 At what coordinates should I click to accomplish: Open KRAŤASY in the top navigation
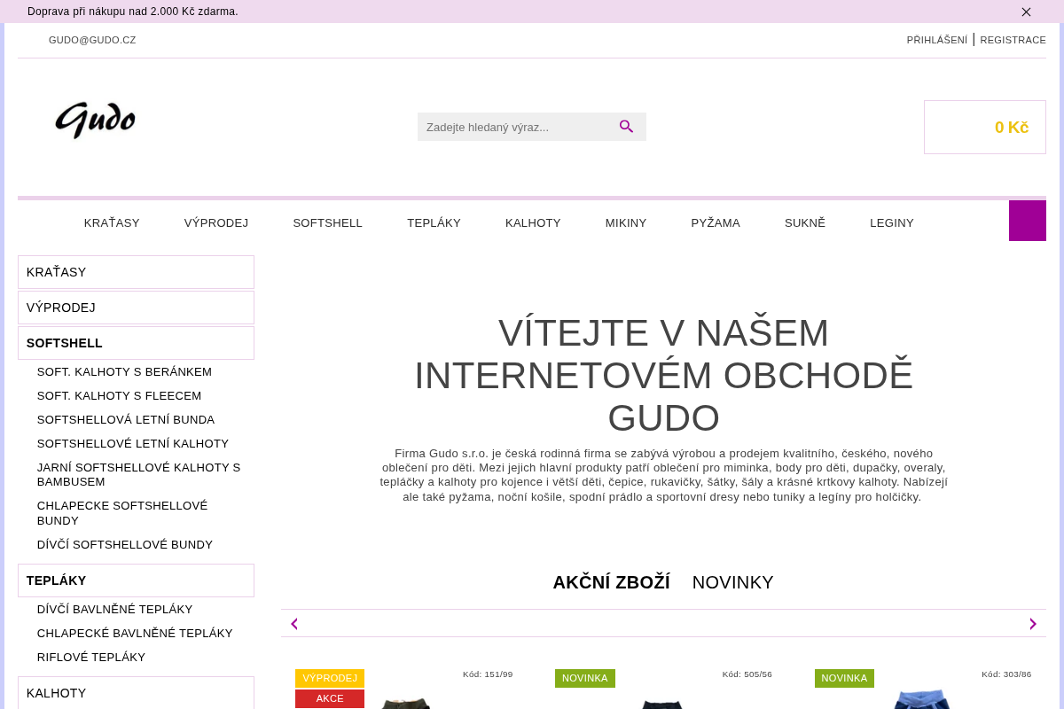112,222
